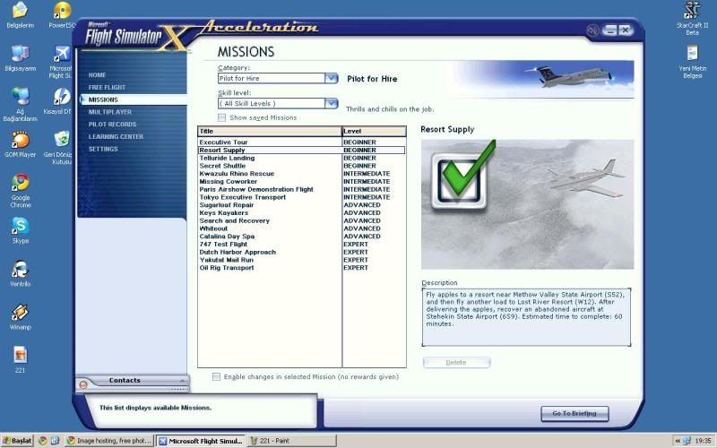Viewport: 717px width, 448px height.
Task: Select Search and Recovery mission
Action: (301, 220)
